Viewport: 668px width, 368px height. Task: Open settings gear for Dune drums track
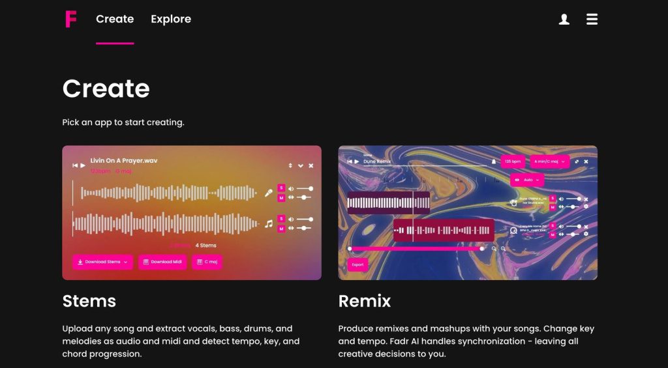pos(586,206)
